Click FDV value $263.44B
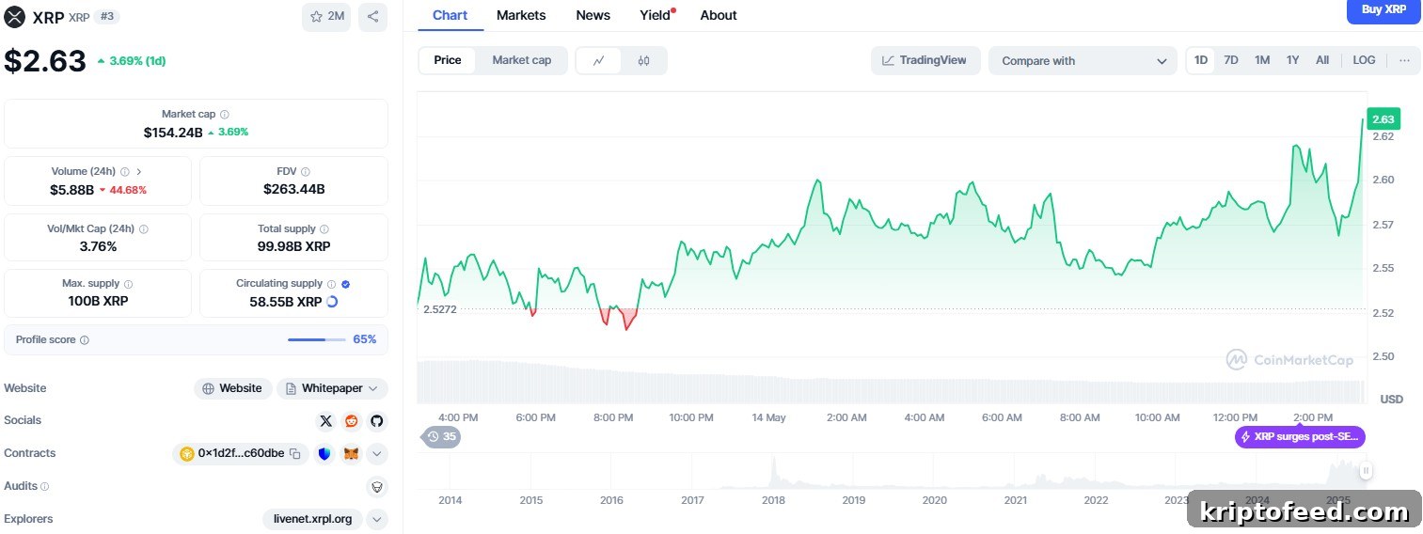1423x534 pixels. pyautogui.click(x=293, y=189)
